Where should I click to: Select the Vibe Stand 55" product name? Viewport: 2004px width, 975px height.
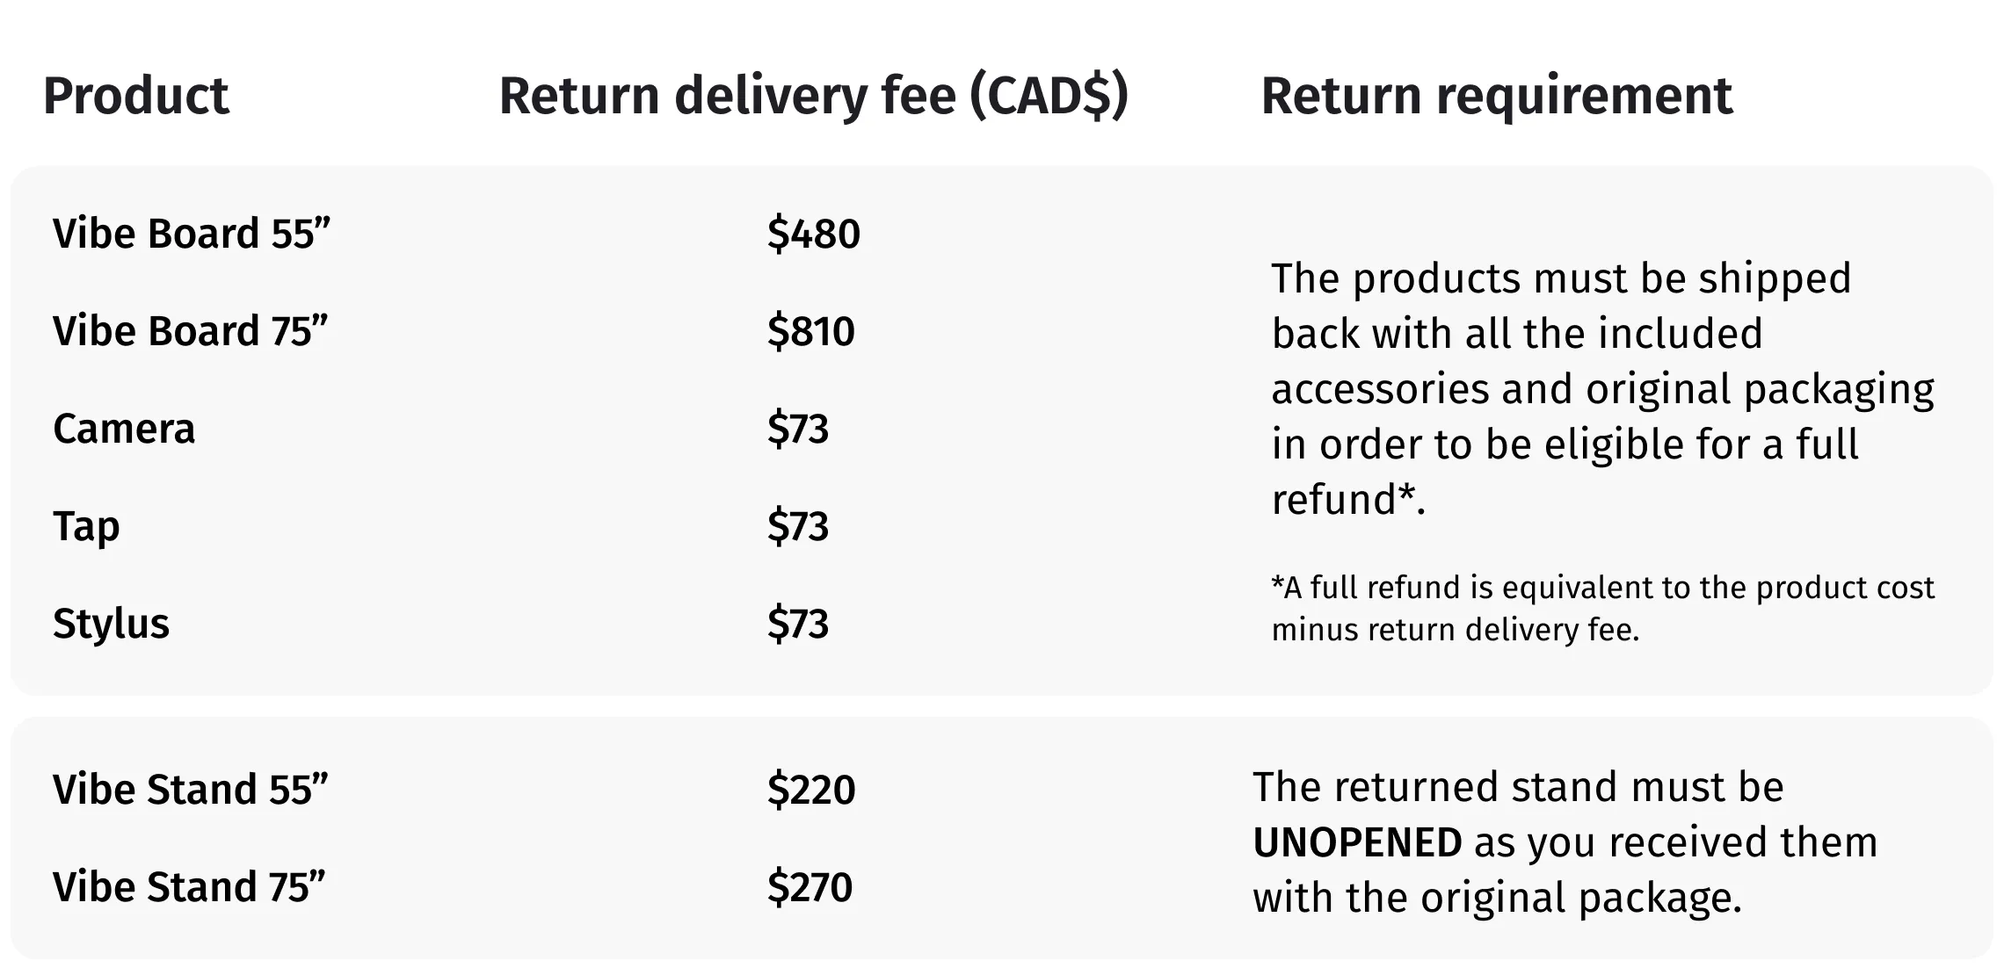(190, 790)
